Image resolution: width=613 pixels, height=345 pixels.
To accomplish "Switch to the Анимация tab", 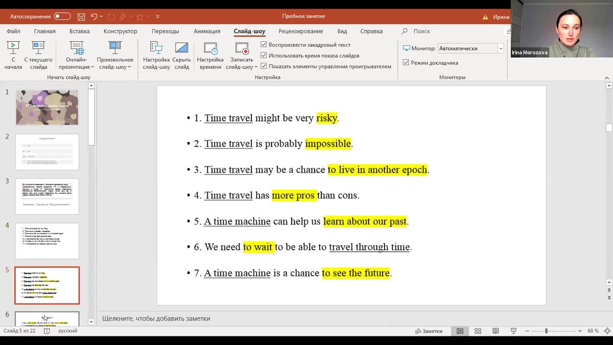I will pyautogui.click(x=207, y=31).
